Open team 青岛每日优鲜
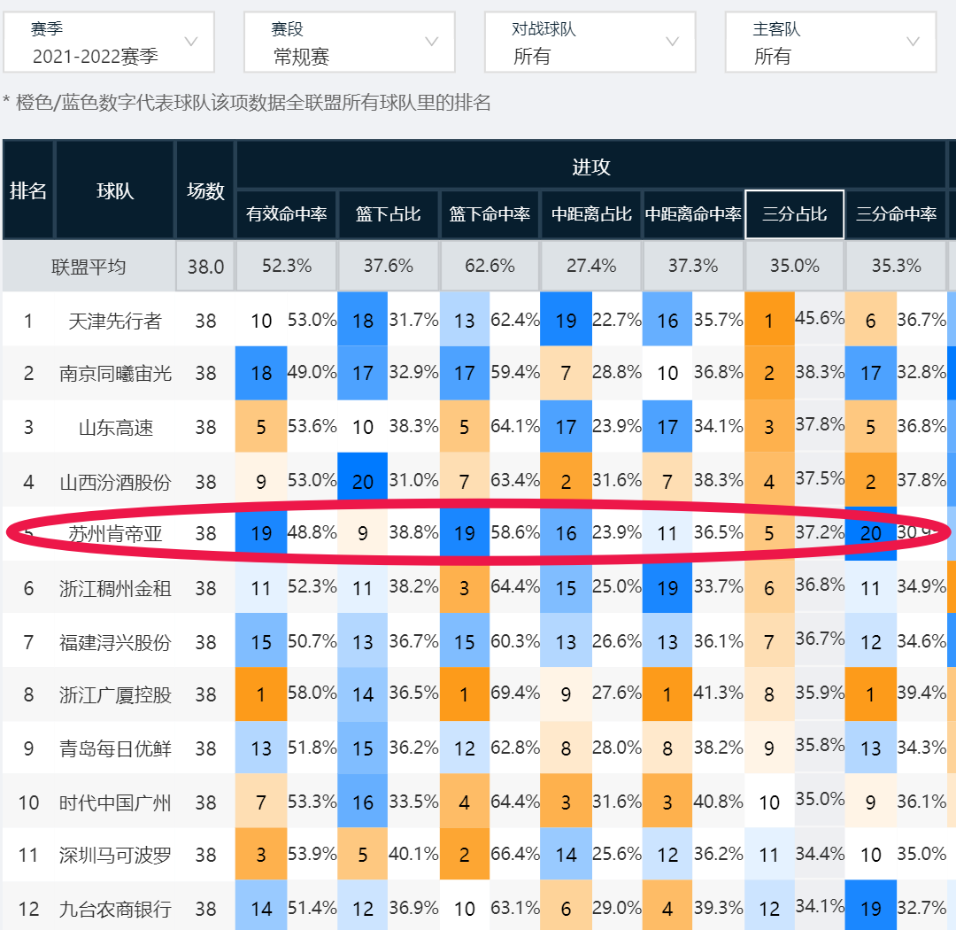 [x=115, y=748]
